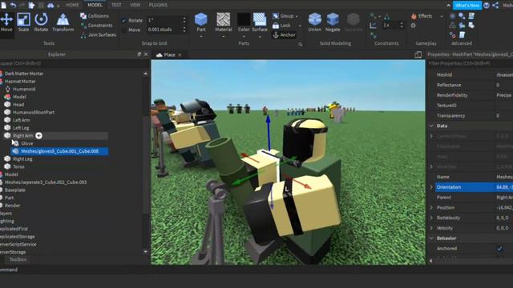Screen dimensions: 513x288
Task: Click the What's New button
Action: click(467, 6)
